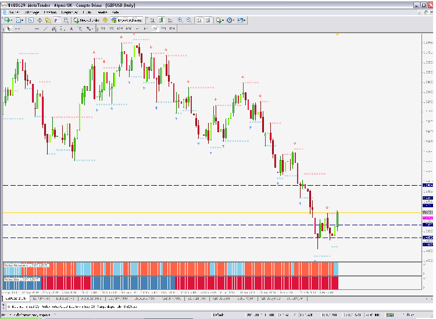Open the Fichier menu
Viewport: 436px width, 319px height.
14,12
